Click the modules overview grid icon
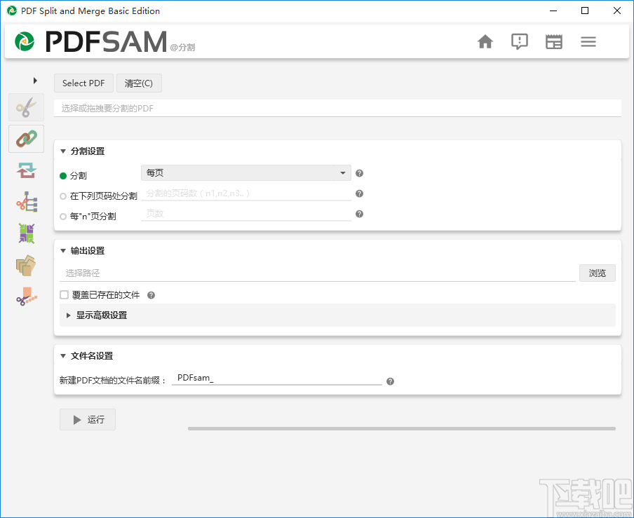 553,41
